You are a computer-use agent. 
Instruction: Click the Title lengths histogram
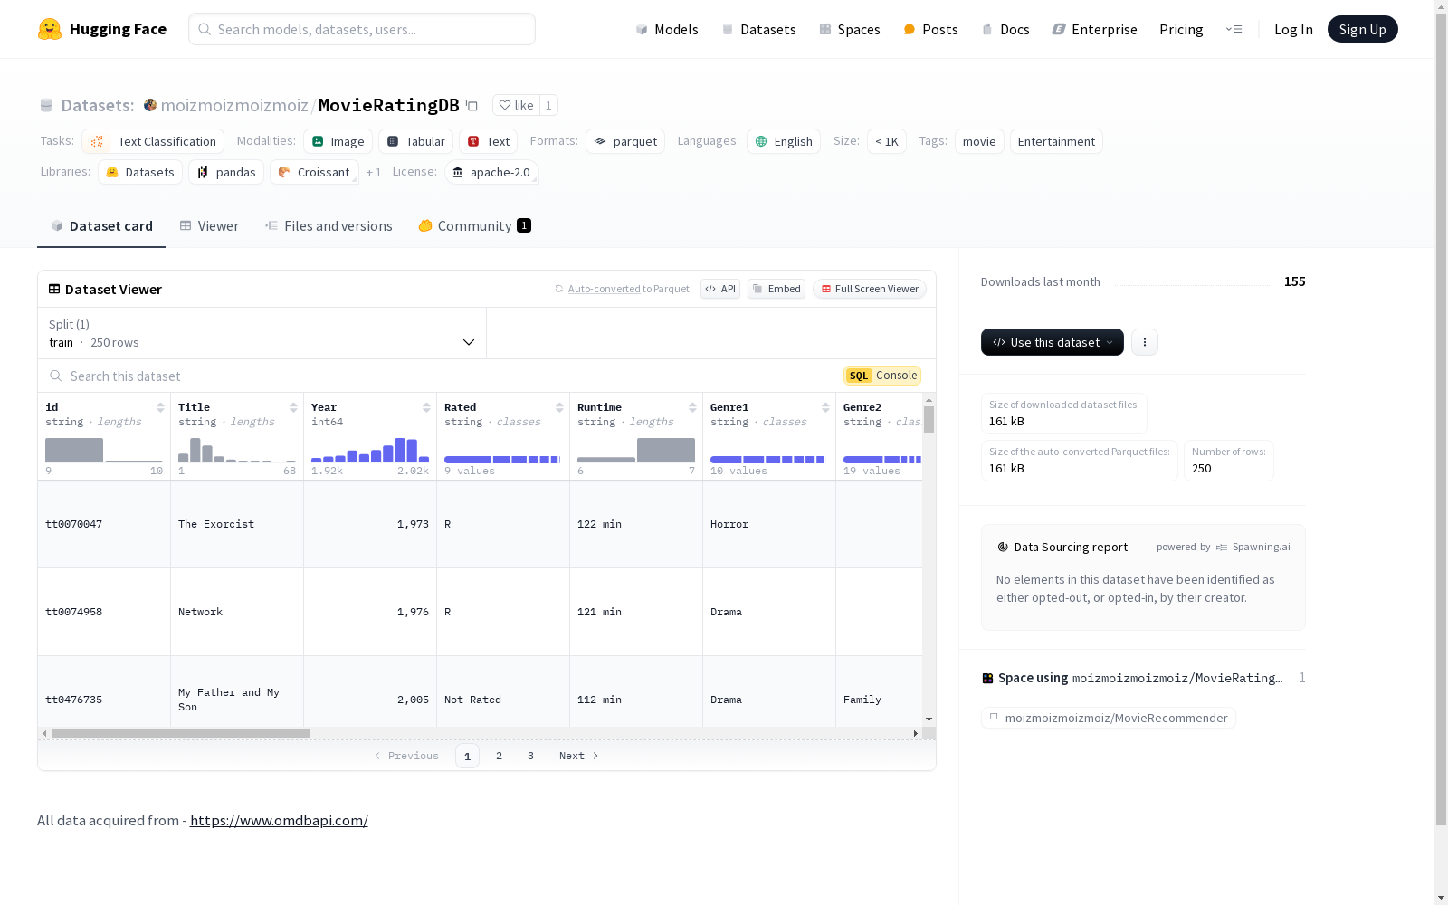(237, 450)
